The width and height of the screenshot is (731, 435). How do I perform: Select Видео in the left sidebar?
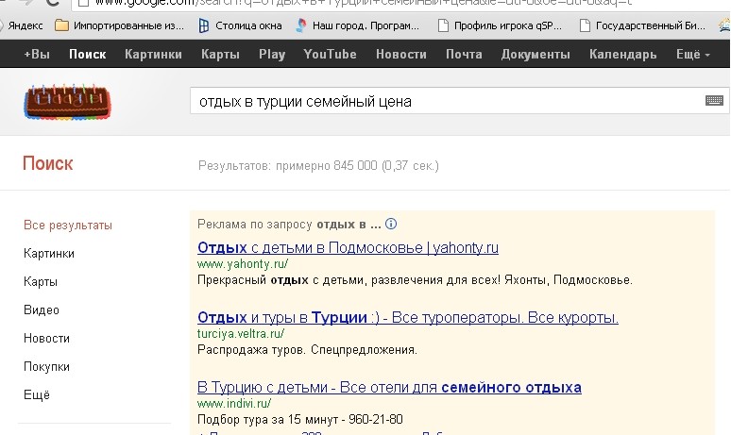42,310
